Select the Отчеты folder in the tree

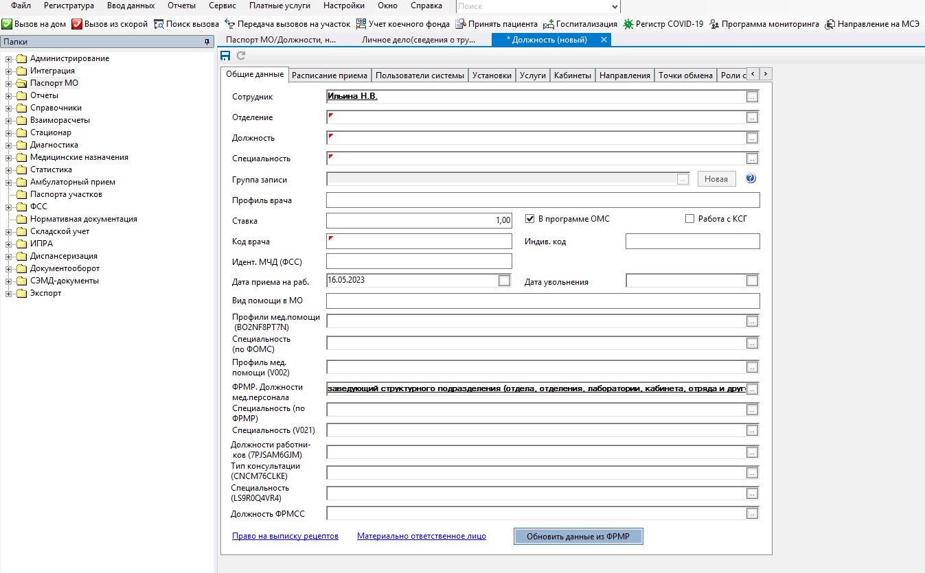(x=44, y=95)
